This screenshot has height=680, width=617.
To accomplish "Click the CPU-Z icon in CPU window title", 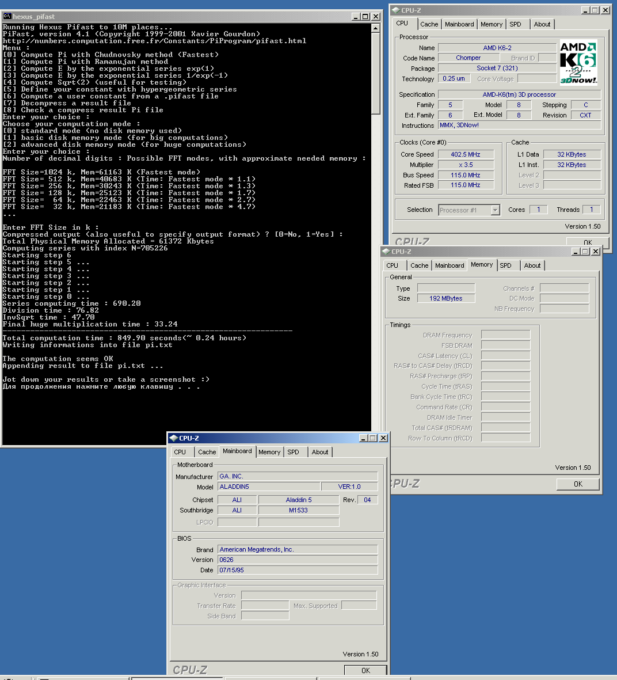I will [395, 10].
